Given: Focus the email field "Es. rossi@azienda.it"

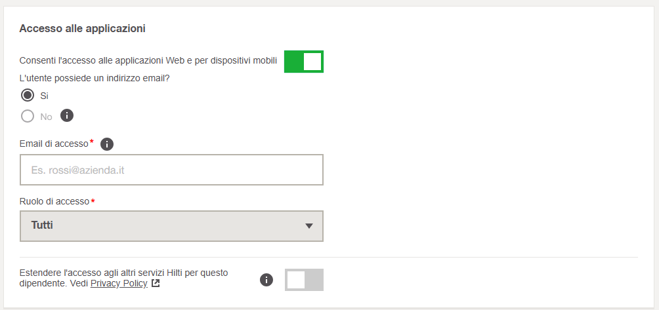Looking at the screenshot, I should pyautogui.click(x=171, y=170).
